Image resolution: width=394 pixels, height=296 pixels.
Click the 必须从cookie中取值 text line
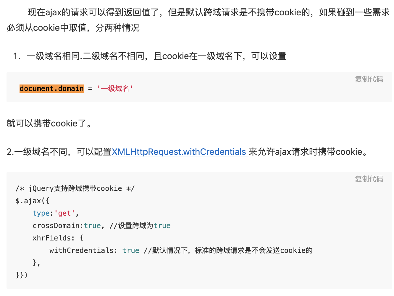pyautogui.click(x=73, y=28)
